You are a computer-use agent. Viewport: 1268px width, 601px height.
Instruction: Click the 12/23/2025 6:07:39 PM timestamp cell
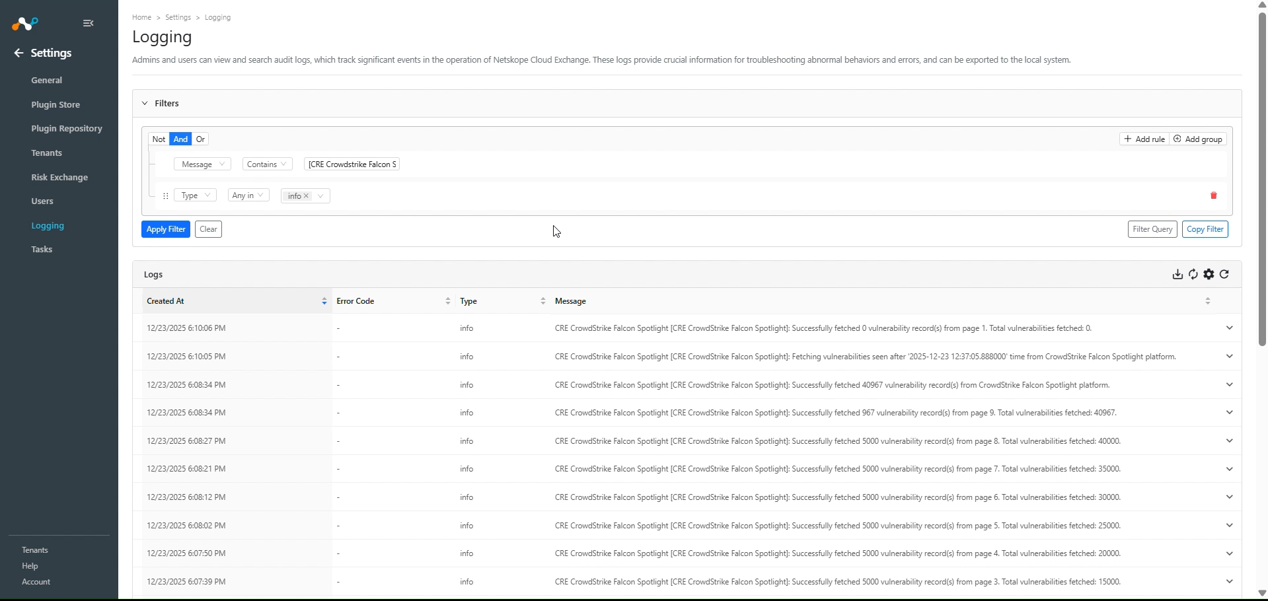pyautogui.click(x=186, y=582)
